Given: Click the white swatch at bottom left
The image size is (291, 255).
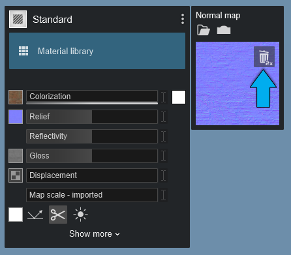Looking at the screenshot, I should pyautogui.click(x=16, y=215).
